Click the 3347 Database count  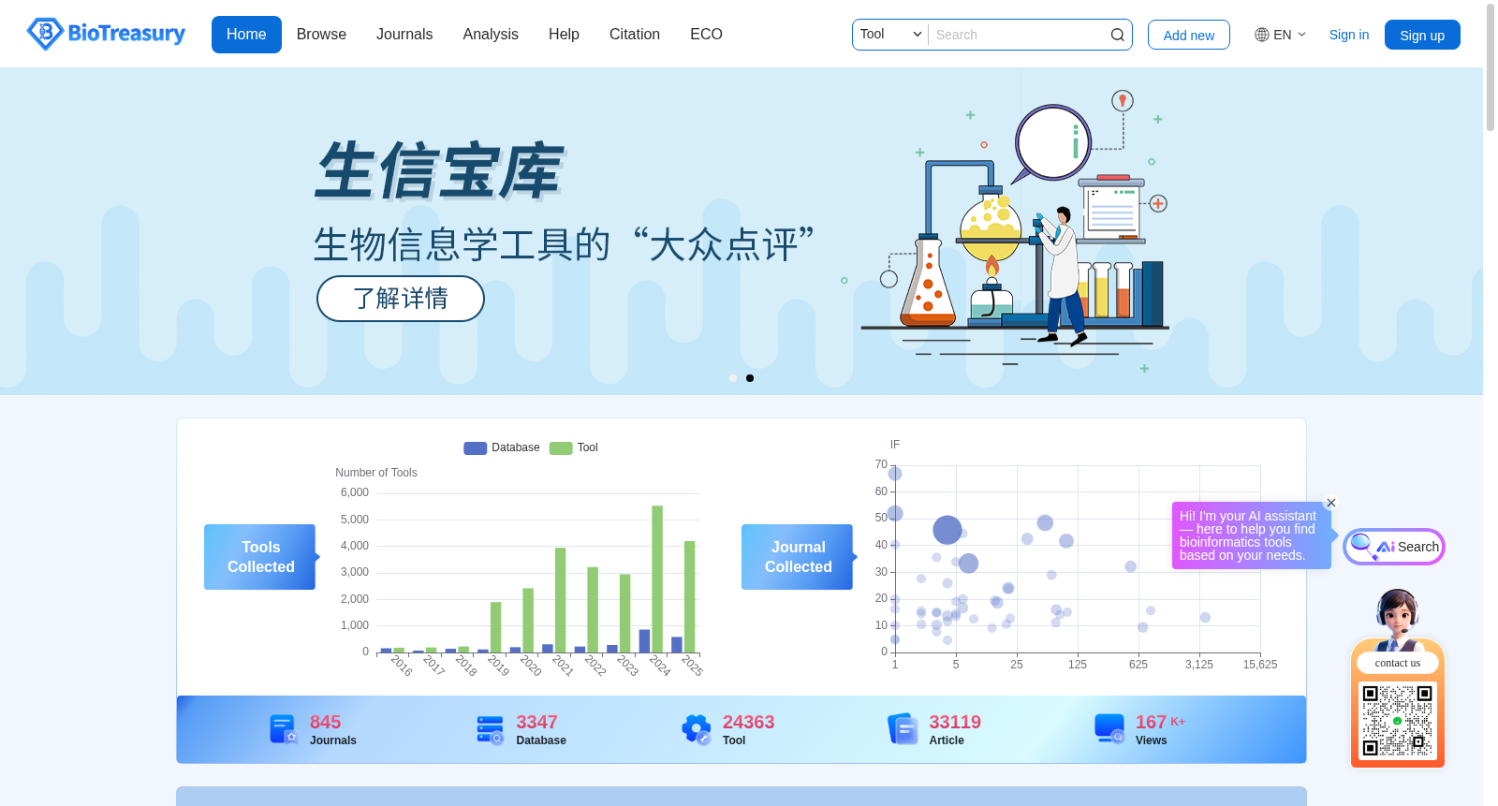pyautogui.click(x=536, y=722)
